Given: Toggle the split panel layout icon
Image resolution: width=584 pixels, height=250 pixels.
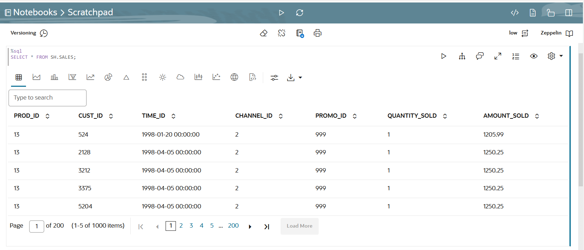Looking at the screenshot, I should (x=569, y=13).
